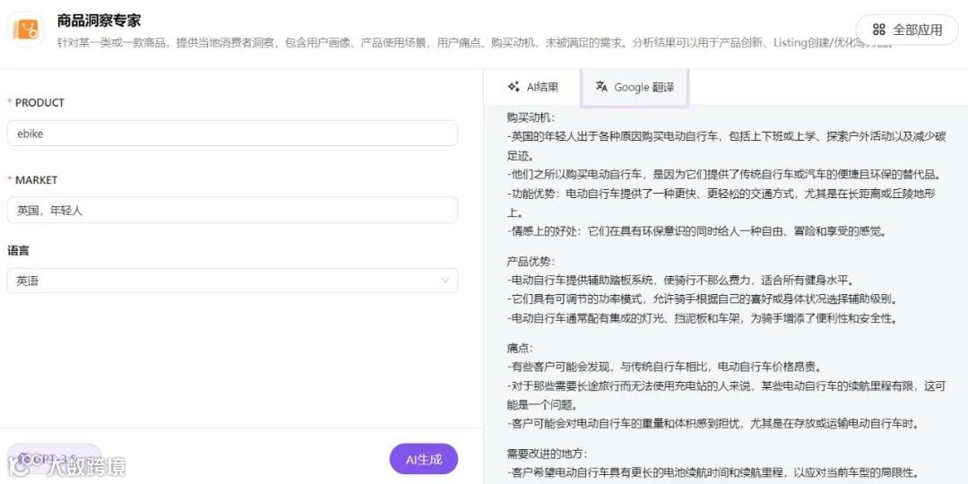
Task: Click the sparkle icon beside AI结果
Action: 513,87
